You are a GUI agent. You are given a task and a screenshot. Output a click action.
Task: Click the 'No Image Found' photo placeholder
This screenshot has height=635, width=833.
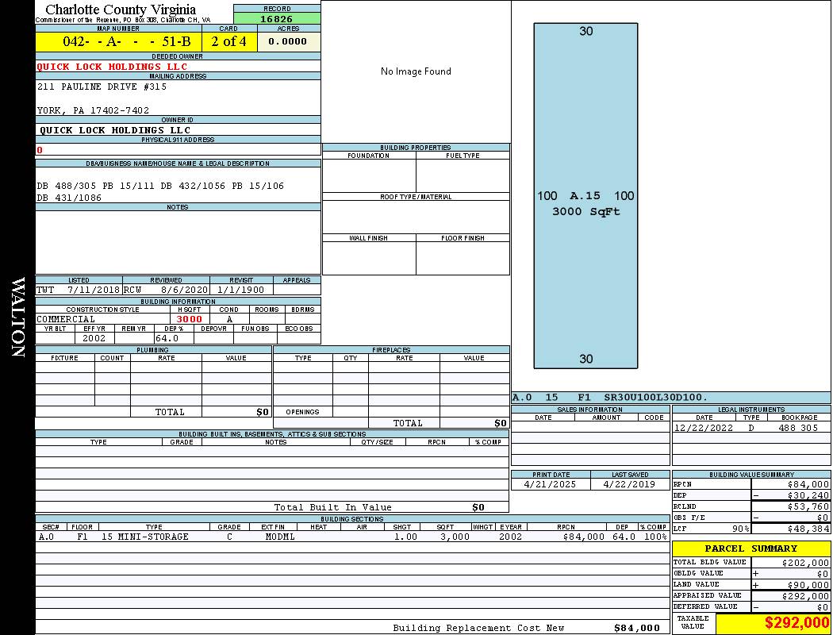click(416, 71)
